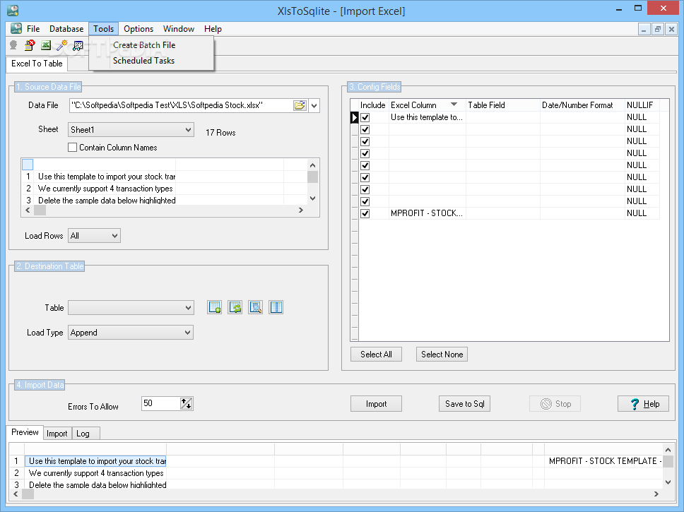Click the Table Field column header
Image resolution: width=684 pixels, height=512 pixels.
point(503,105)
